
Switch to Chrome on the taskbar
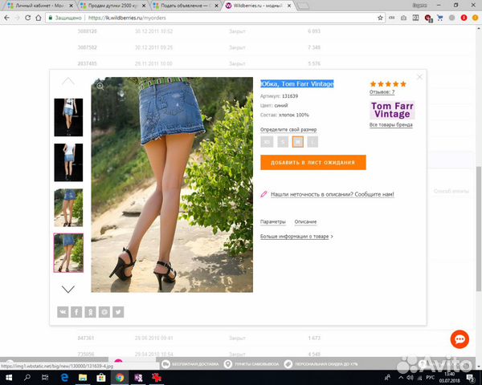pyautogui.click(x=120, y=377)
